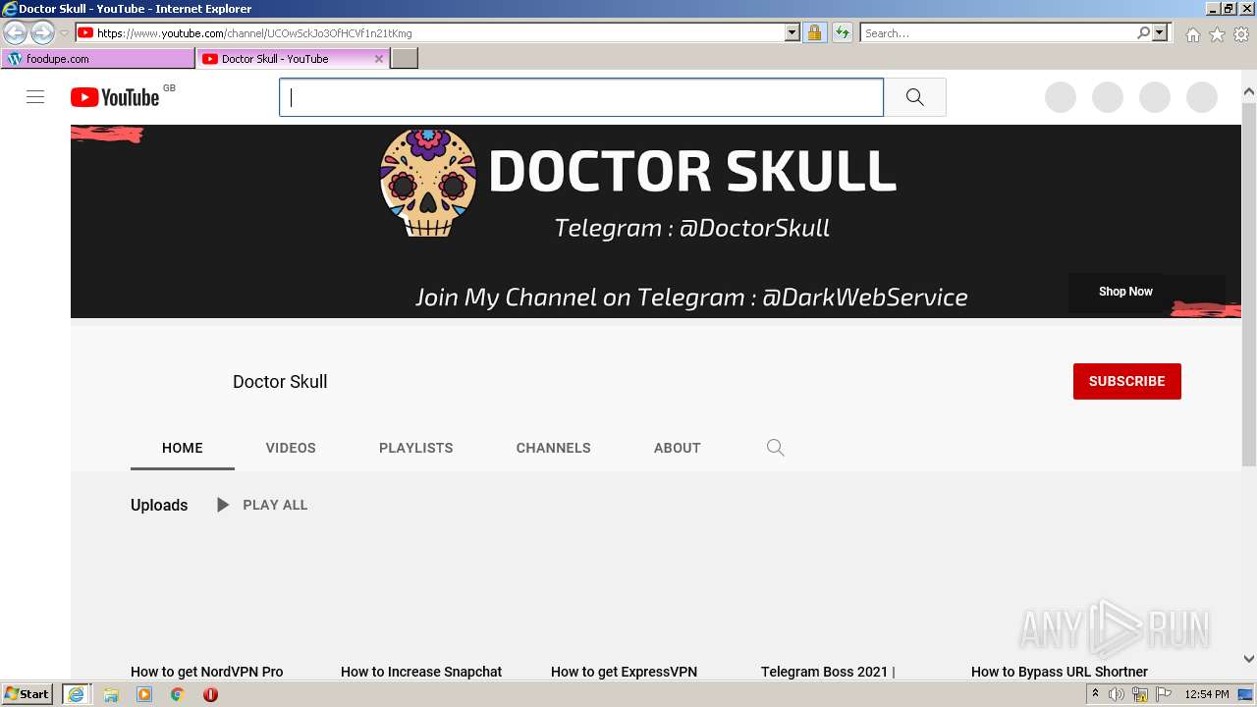Open the PLAYLISTS channel tab
This screenshot has width=1257, height=707.
coord(416,448)
